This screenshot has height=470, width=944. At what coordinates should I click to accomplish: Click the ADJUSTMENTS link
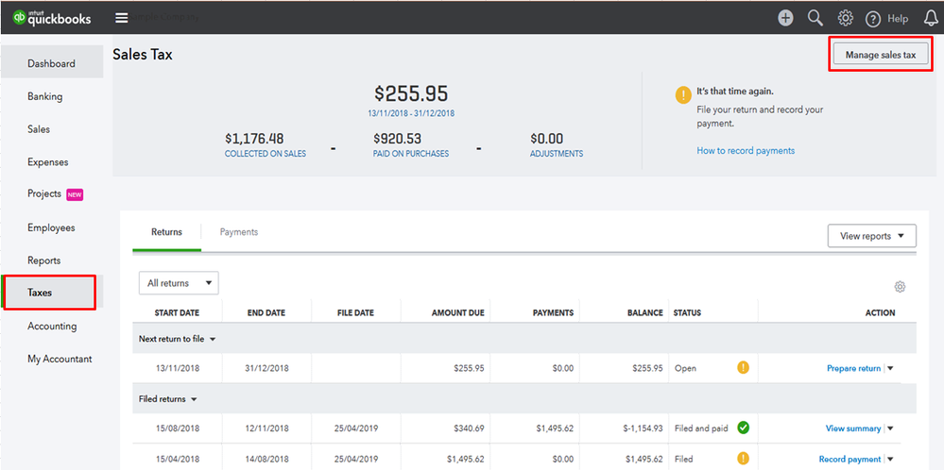[557, 154]
